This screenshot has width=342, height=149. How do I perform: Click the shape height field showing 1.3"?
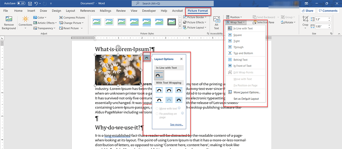coord(323,19)
